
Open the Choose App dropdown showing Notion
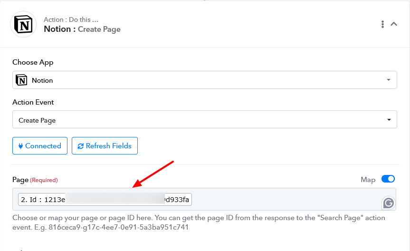pos(204,80)
